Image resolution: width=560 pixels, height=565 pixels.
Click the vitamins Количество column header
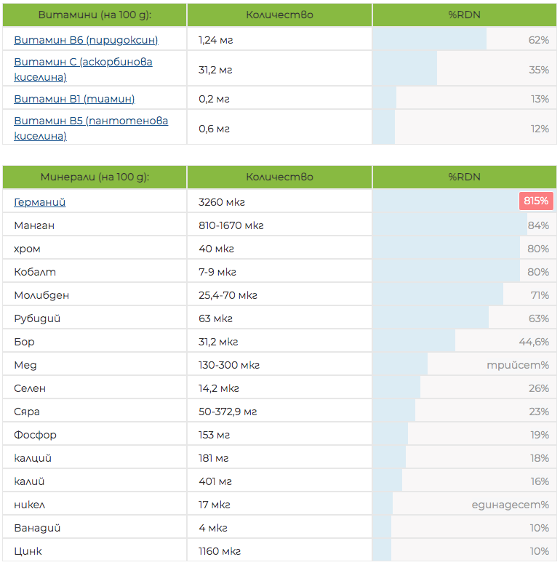279,15
